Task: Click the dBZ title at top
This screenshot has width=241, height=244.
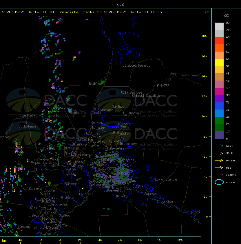Action: (121, 4)
